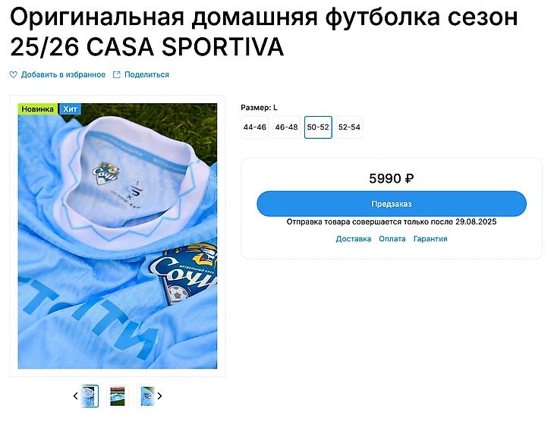Image resolution: width=554 pixels, height=424 pixels.
Task: Advance thumbnails with right arrow
Action: click(159, 396)
